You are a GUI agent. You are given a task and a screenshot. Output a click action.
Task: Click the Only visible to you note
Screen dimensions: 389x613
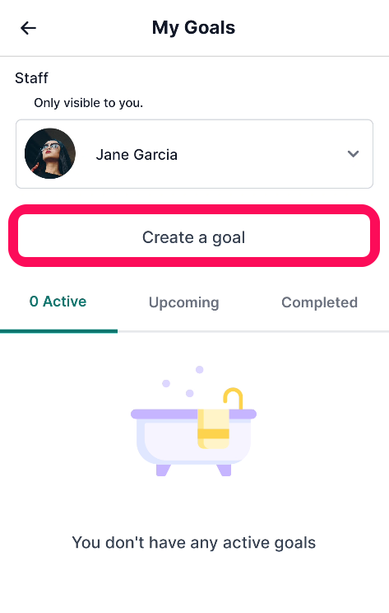(89, 103)
